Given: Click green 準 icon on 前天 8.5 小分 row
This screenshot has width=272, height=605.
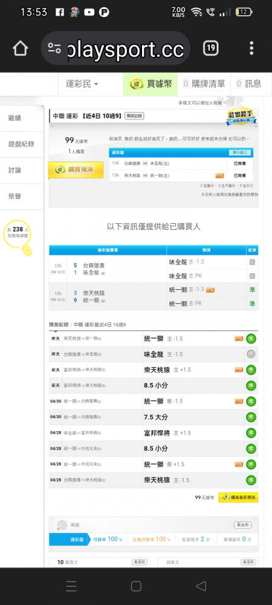Looking at the screenshot, I should [x=251, y=385].
